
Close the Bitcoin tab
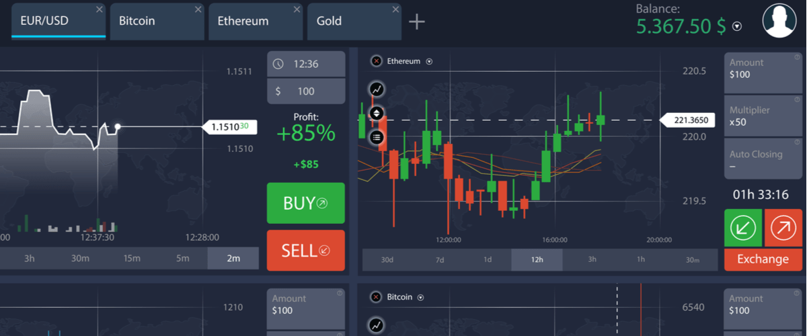point(198,9)
